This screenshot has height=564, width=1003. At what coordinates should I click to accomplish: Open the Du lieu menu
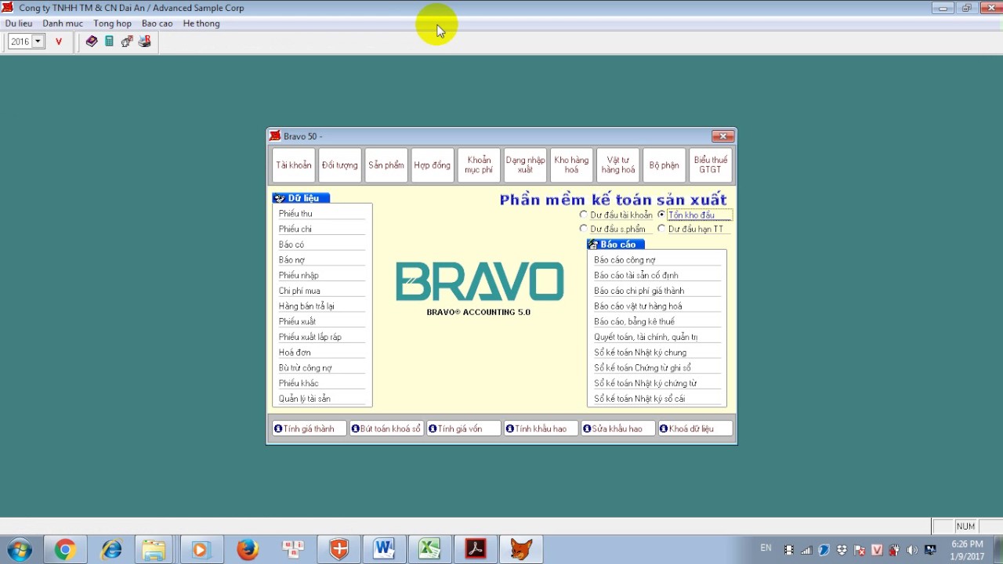point(19,23)
